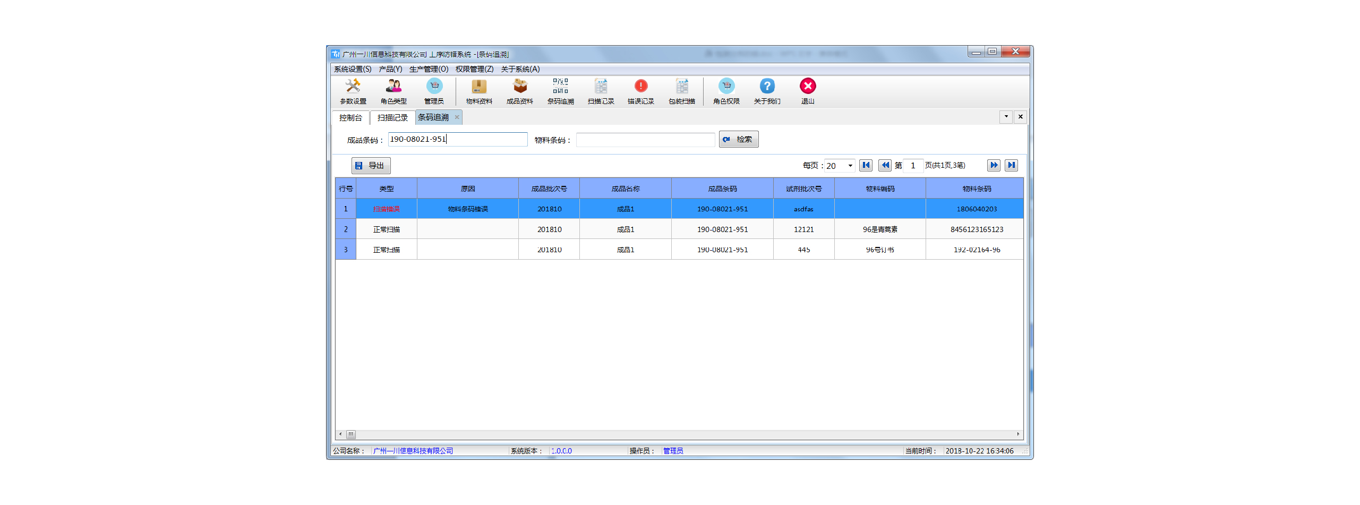Sort by the 原因 column header
This screenshot has width=1360, height=505.
click(468, 189)
